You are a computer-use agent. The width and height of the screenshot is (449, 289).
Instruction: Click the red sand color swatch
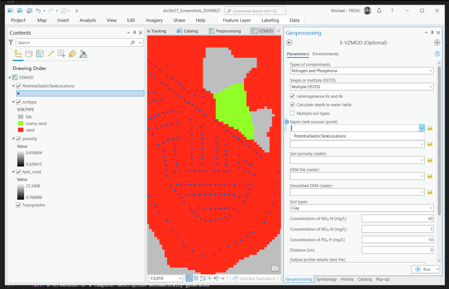pyautogui.click(x=21, y=130)
